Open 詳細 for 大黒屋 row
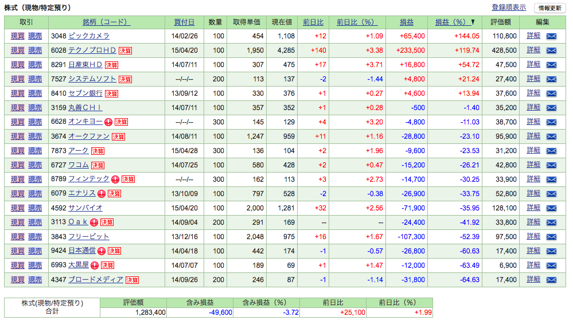573x324 pixels. pos(533,265)
